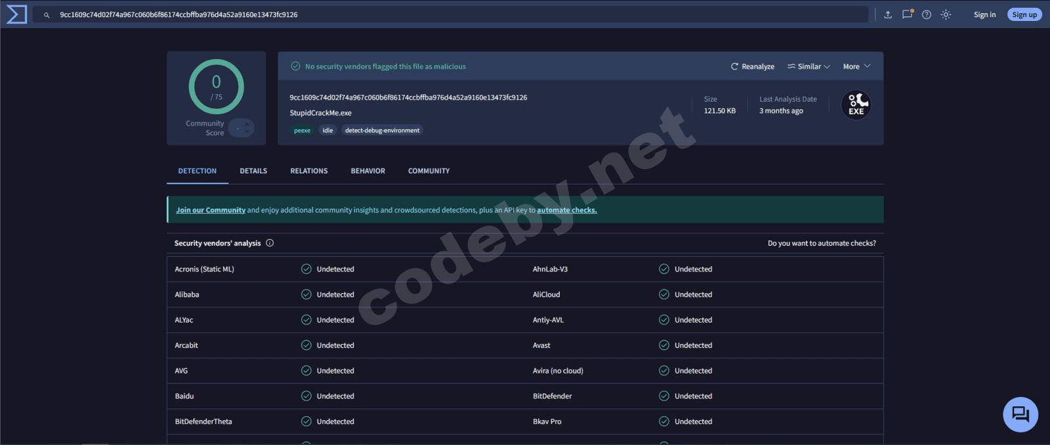1050x445 pixels.
Task: Click the no-vendors-flagged check icon
Action: click(x=295, y=66)
